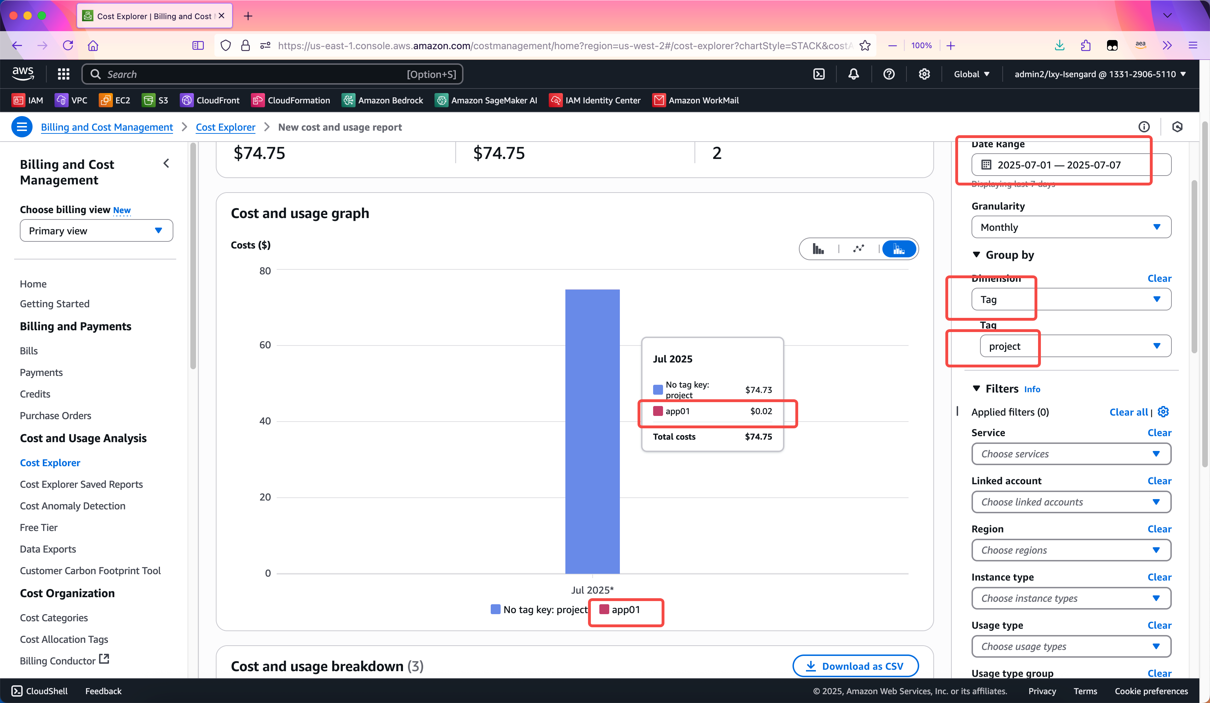Open the console settings gear
The width and height of the screenshot is (1210, 703).
(x=924, y=74)
